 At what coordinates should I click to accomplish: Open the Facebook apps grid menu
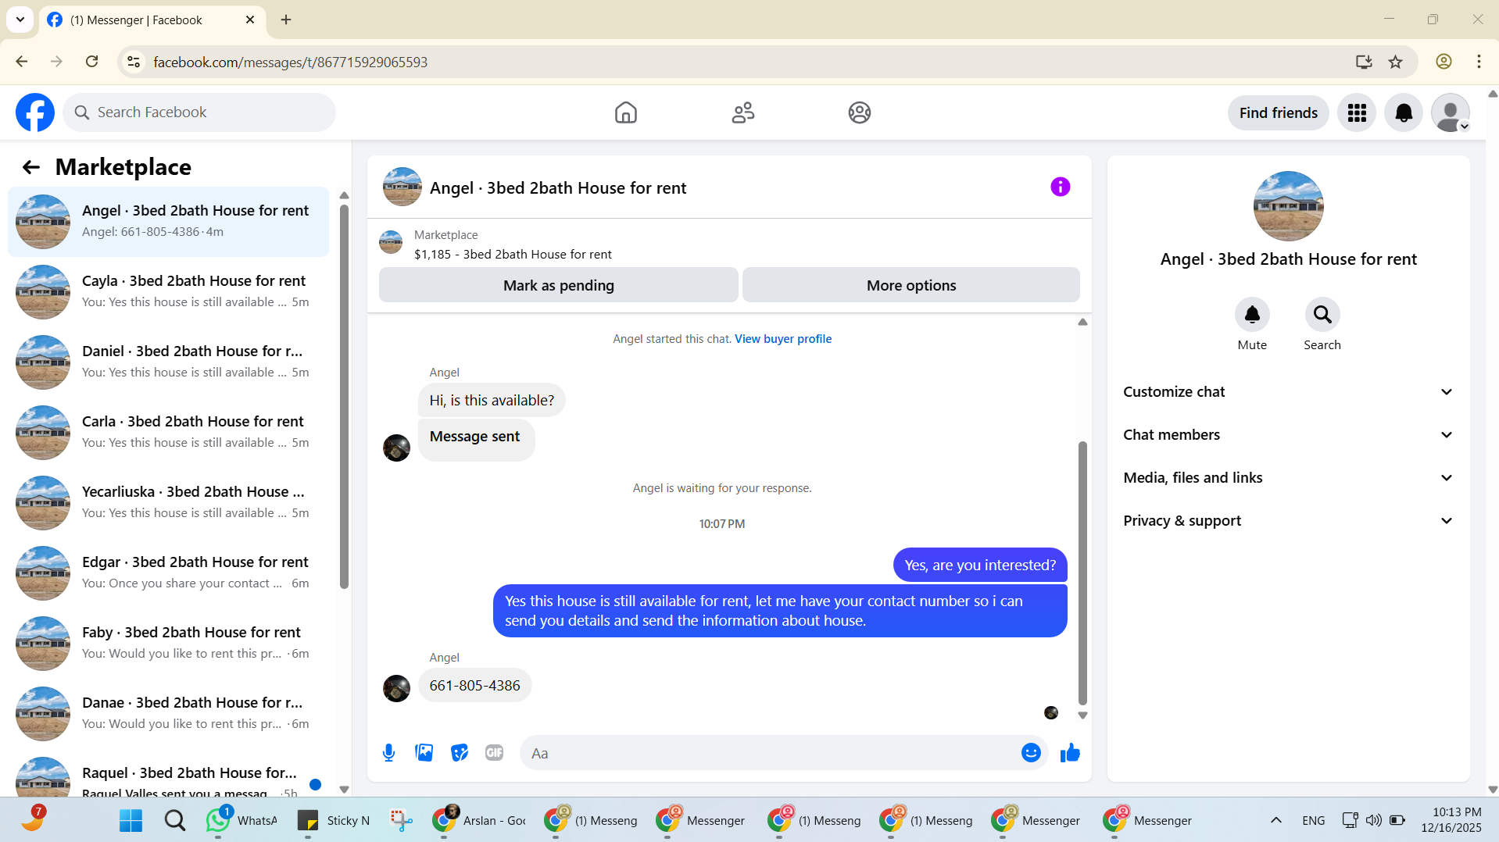(x=1357, y=113)
